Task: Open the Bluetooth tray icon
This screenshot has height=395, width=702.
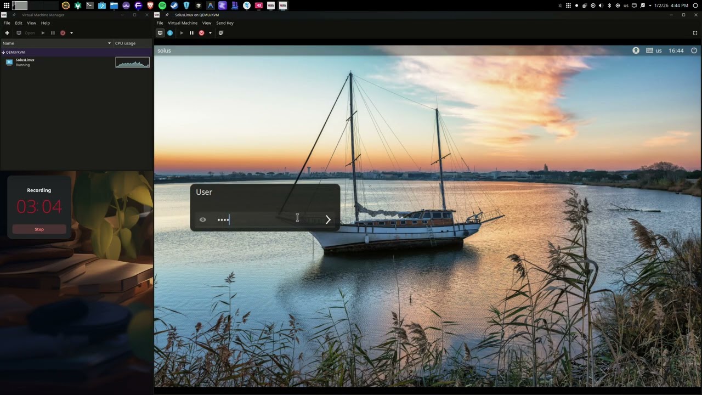Action: point(609,5)
